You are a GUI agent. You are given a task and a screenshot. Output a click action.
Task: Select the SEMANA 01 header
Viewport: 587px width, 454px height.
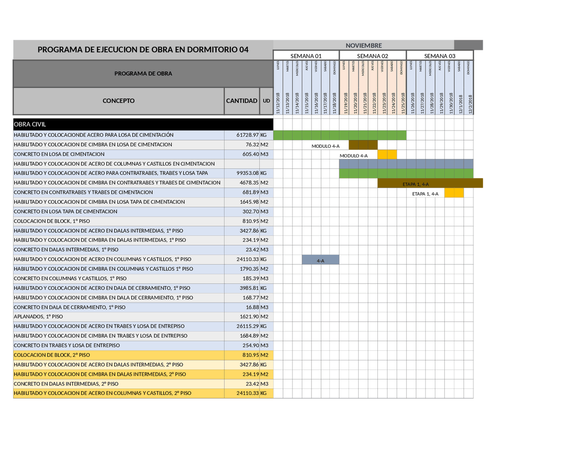pyautogui.click(x=306, y=55)
